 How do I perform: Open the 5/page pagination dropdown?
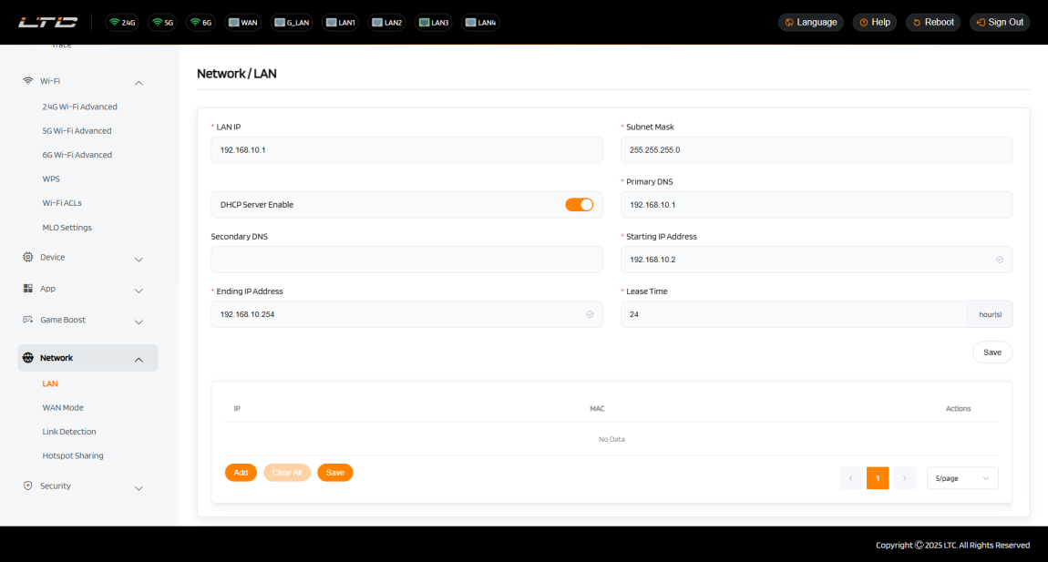[x=961, y=478]
